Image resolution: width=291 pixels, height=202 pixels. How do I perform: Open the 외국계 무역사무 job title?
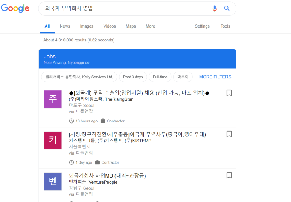pyautogui.click(x=137, y=134)
